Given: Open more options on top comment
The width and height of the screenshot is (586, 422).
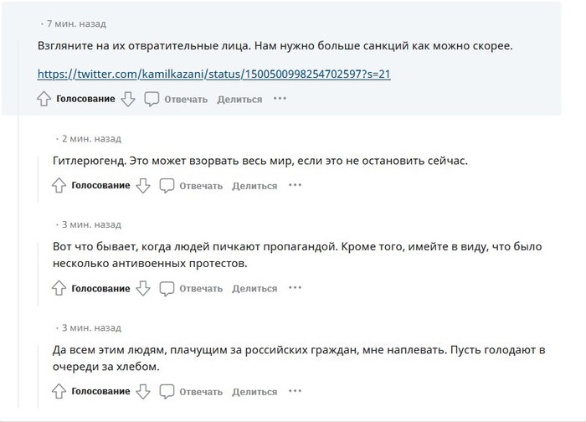Looking at the screenshot, I should 280,99.
